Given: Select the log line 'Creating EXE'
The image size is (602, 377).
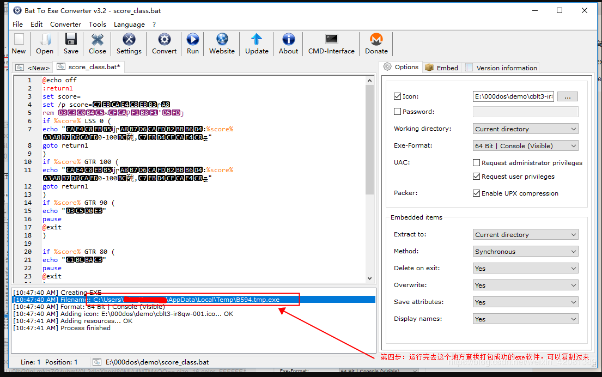Looking at the screenshot, I should (58, 293).
